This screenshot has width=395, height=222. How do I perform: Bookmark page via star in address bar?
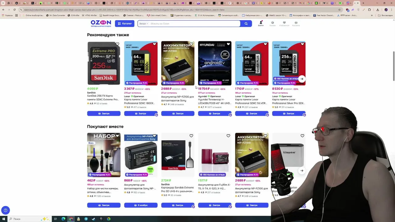coord(339,10)
